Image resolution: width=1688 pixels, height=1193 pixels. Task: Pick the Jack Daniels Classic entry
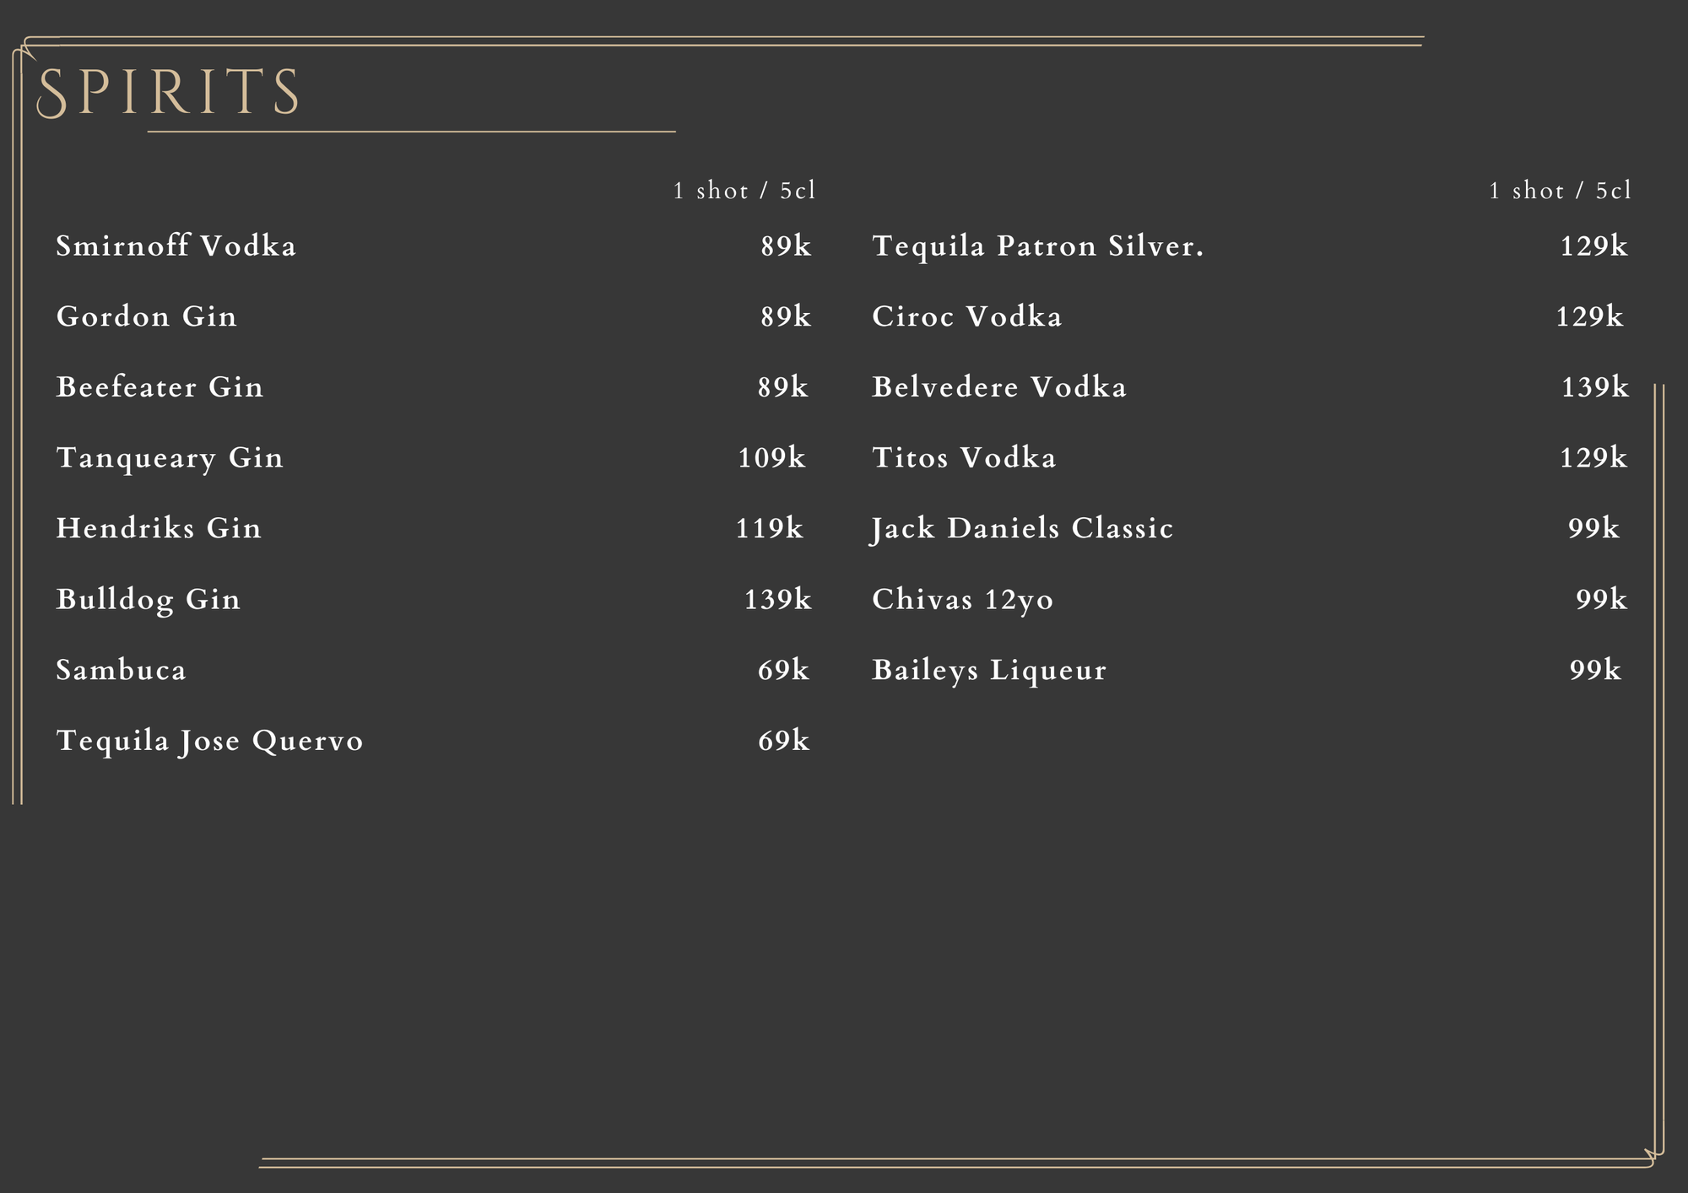(1023, 528)
